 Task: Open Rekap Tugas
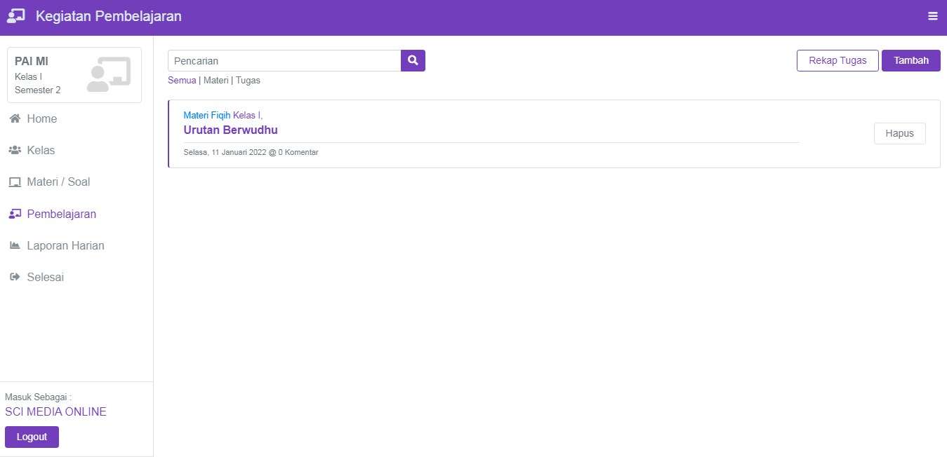[x=837, y=61]
